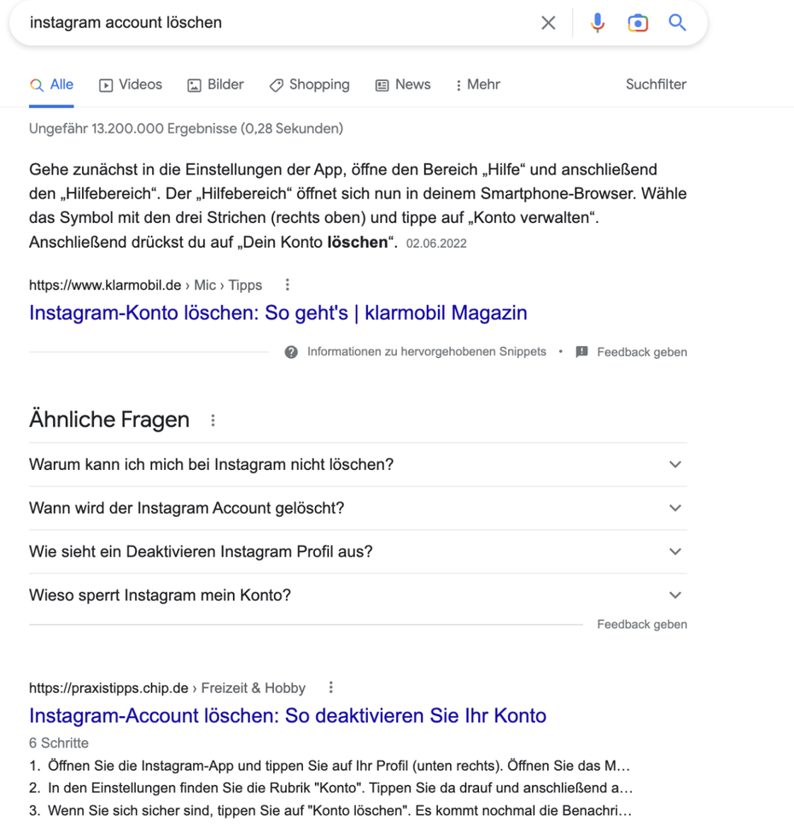Expand 'Warum kann ich mich bei Instagram nicht löschen?'

point(674,465)
